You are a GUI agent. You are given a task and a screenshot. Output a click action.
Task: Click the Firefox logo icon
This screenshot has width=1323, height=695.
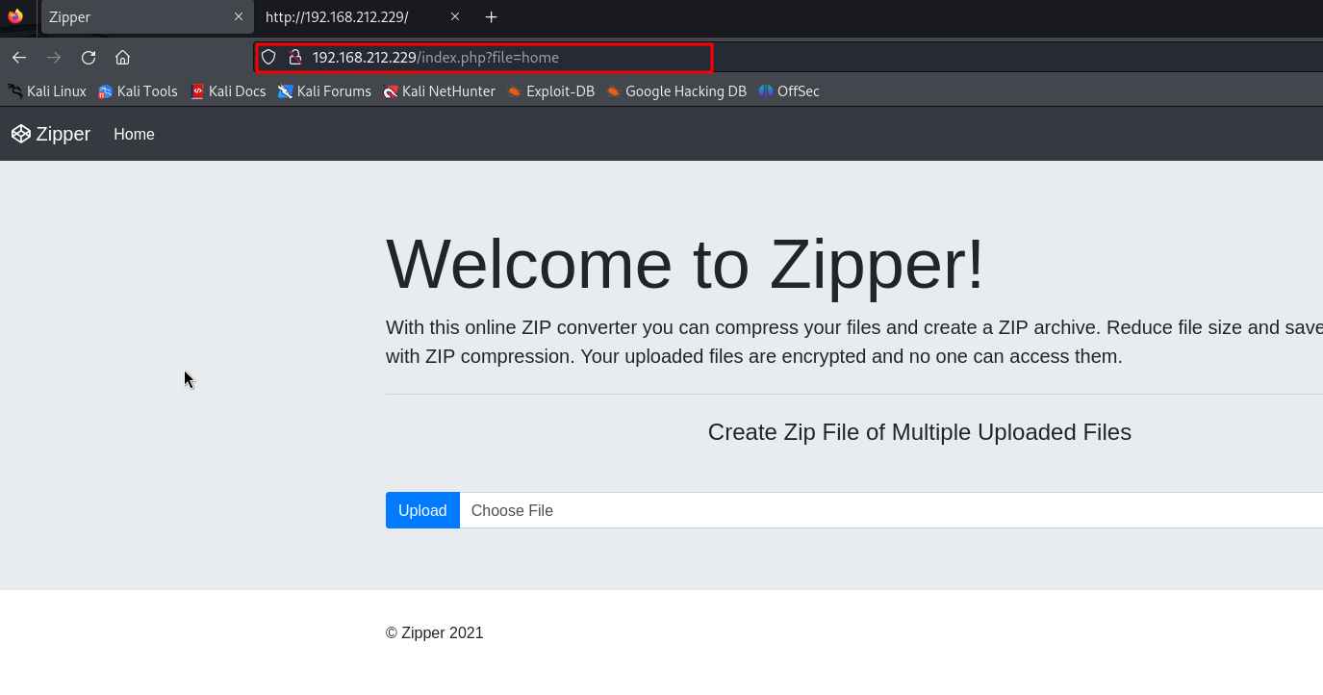click(14, 16)
